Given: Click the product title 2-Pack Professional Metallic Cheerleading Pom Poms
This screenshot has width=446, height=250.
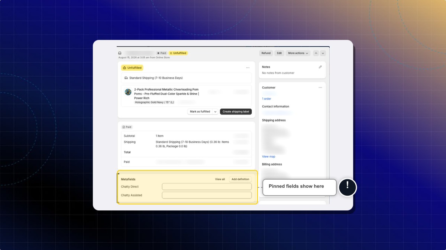Looking at the screenshot, I should (167, 94).
